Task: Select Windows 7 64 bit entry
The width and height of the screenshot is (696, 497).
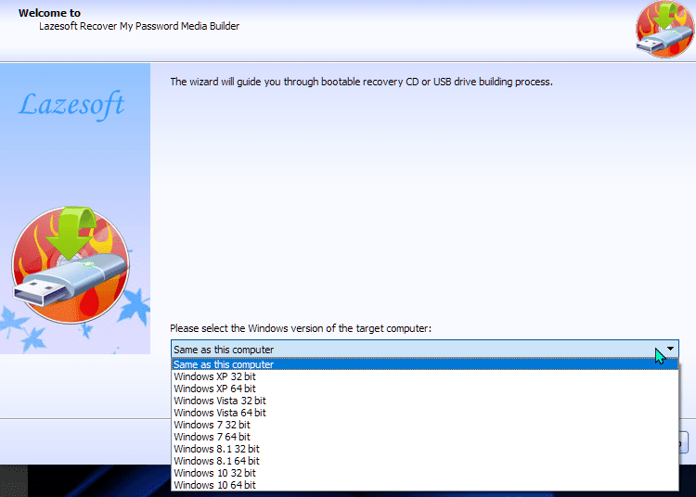Action: [x=425, y=437]
